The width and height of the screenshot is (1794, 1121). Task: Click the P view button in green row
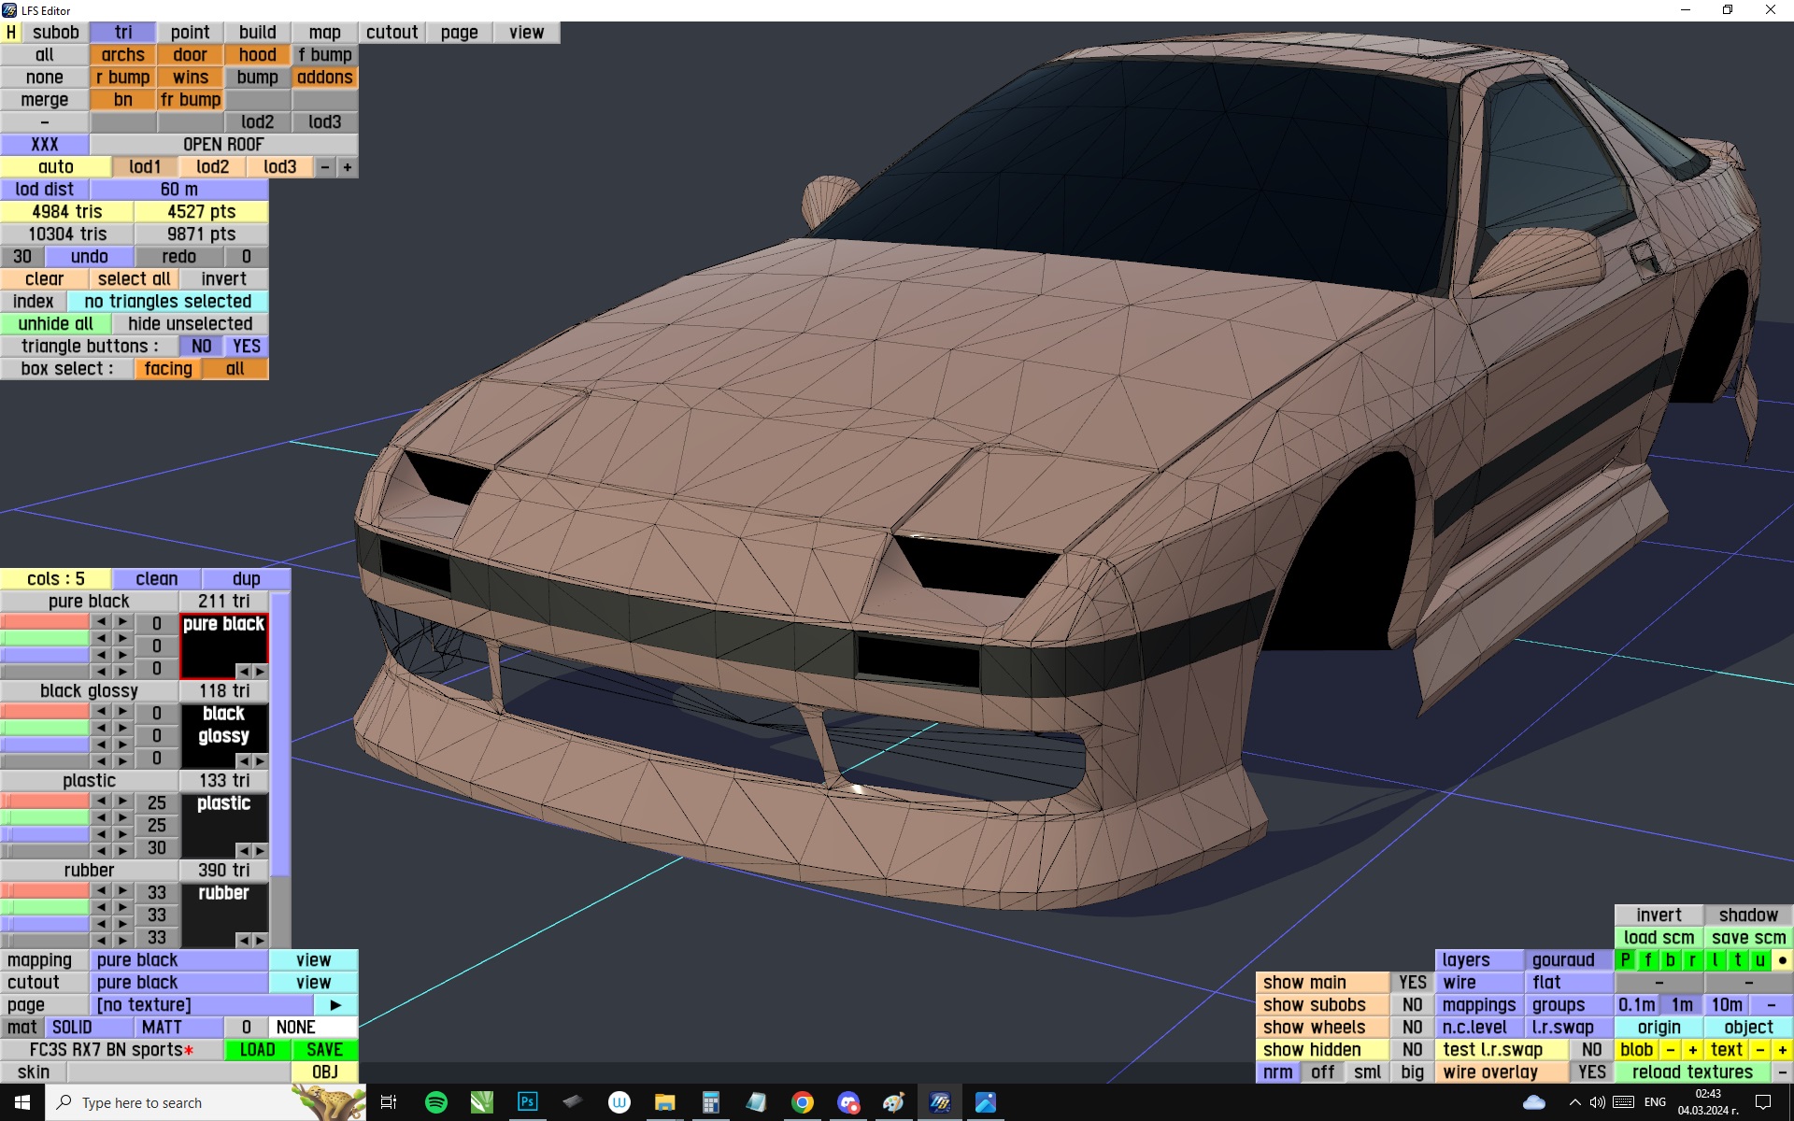[x=1626, y=959]
